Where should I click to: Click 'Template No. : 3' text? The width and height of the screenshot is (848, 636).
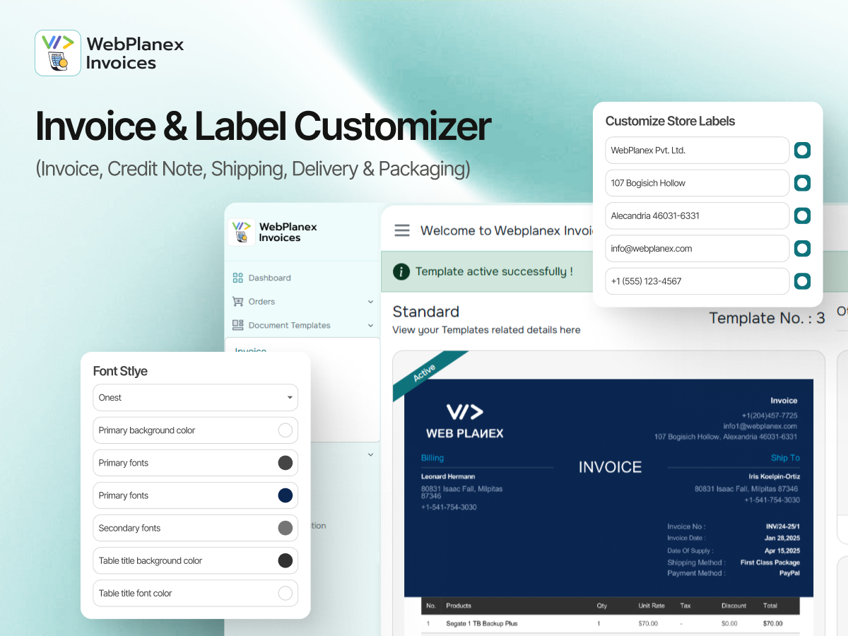click(767, 318)
